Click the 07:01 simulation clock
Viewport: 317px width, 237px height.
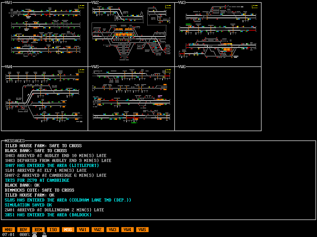8,235
